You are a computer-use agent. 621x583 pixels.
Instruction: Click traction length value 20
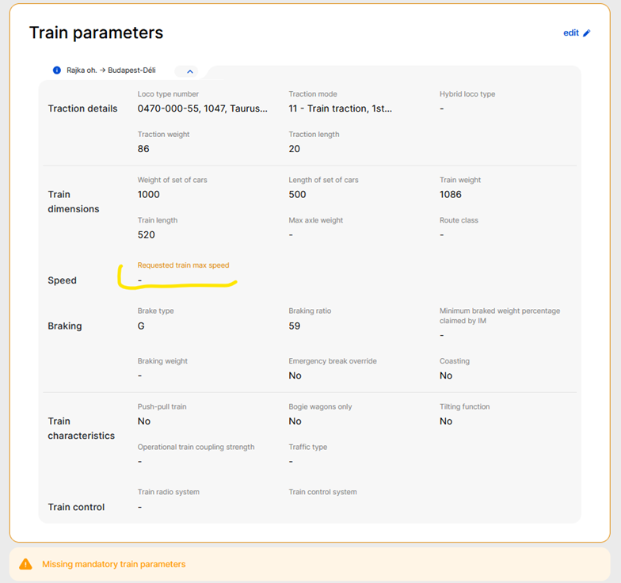[x=295, y=149]
